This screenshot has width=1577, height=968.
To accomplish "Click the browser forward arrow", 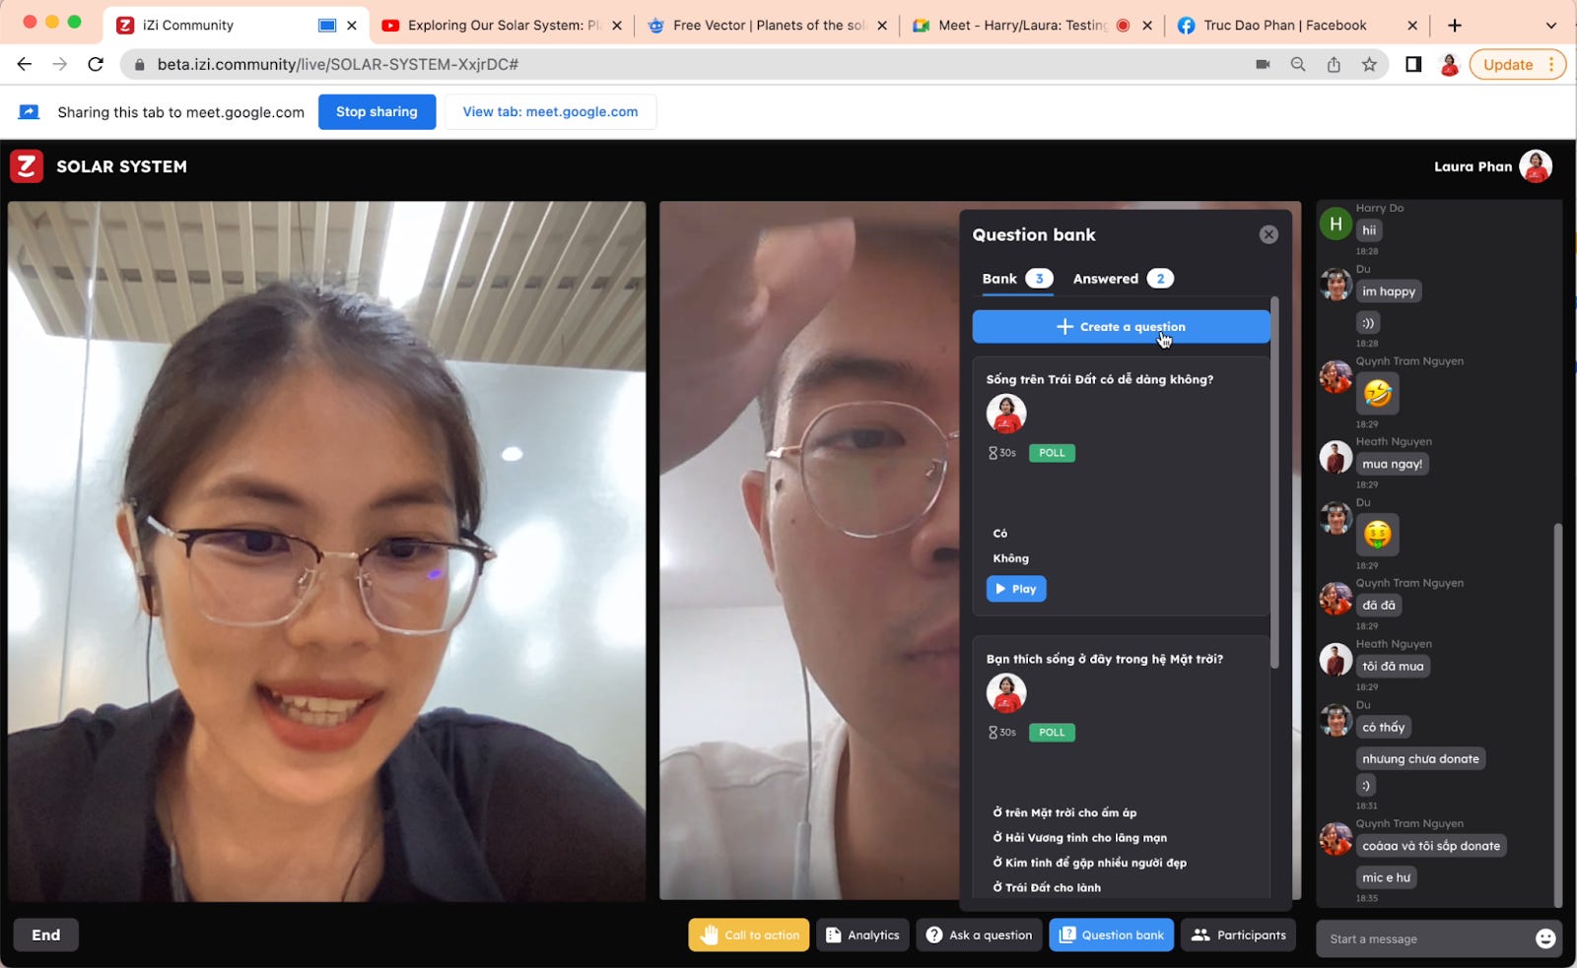I will (x=60, y=64).
